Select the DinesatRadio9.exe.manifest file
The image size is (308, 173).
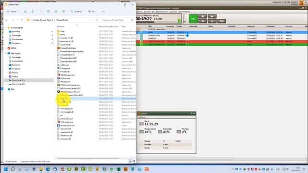72,51
